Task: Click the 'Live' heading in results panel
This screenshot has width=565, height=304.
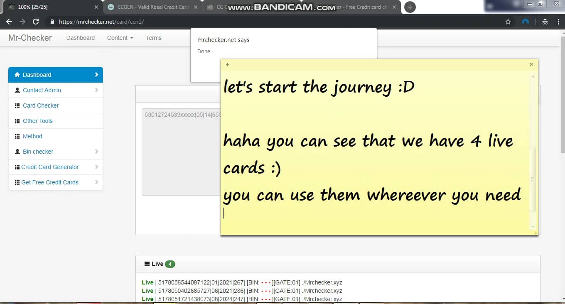Action: click(157, 264)
